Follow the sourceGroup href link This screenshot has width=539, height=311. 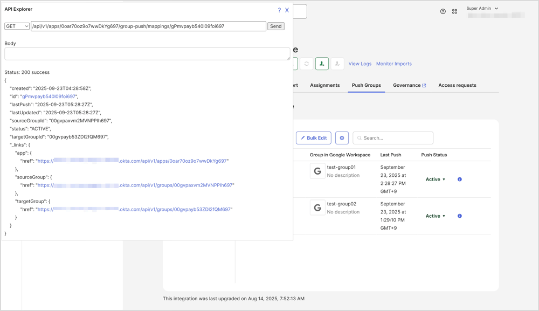pos(135,185)
